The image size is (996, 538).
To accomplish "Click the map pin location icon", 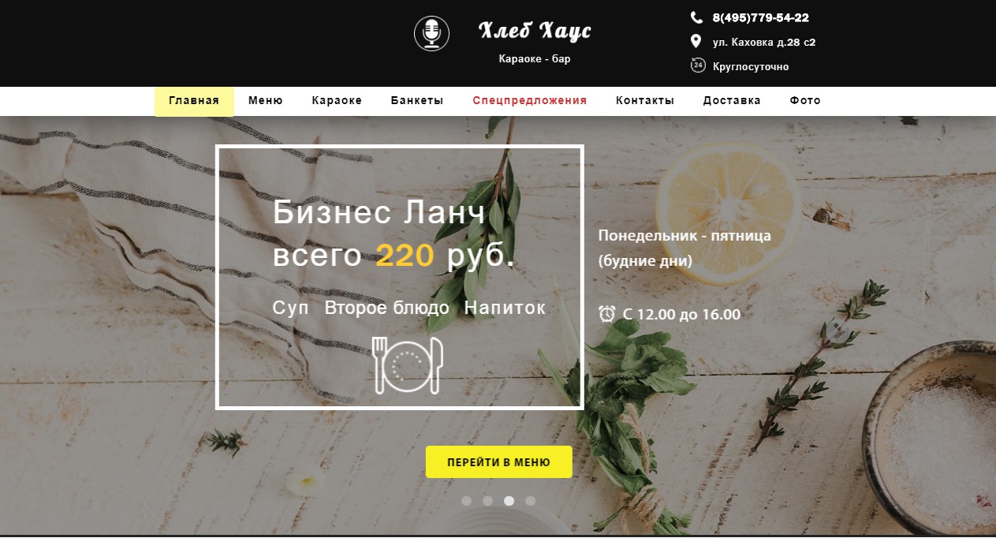I will click(696, 42).
